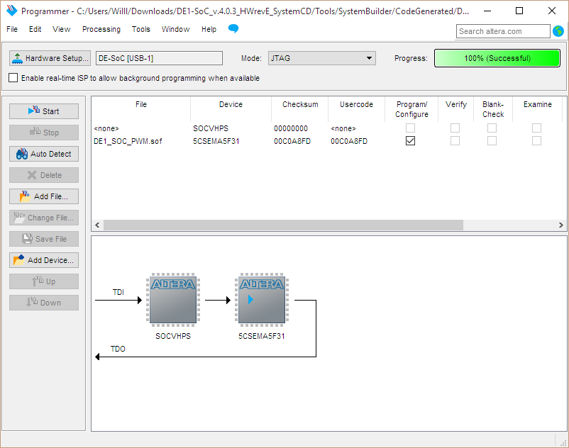Focus the Search altera.com field
This screenshot has height=448, width=569.
click(x=503, y=31)
